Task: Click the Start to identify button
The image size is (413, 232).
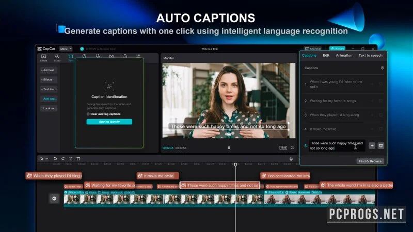Action: (109, 122)
